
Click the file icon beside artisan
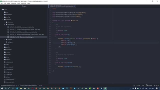coord(5,77)
